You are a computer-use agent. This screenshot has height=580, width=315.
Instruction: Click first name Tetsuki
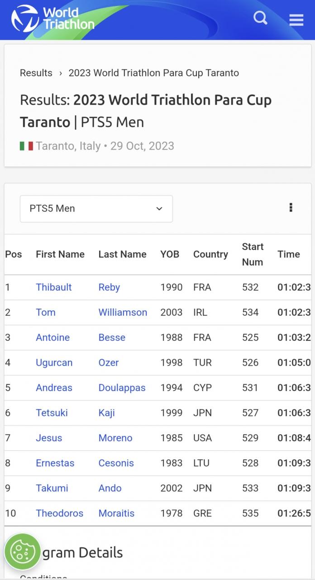click(52, 413)
